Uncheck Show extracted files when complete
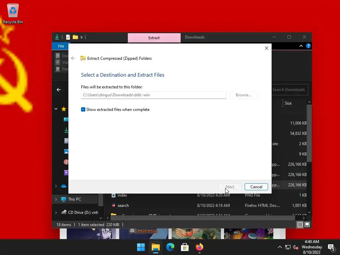 pos(83,110)
